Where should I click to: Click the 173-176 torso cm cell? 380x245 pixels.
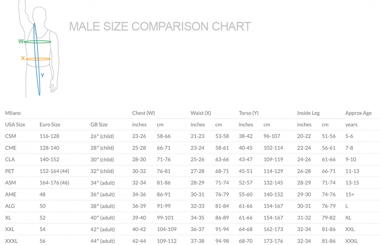pyautogui.click(x=273, y=241)
